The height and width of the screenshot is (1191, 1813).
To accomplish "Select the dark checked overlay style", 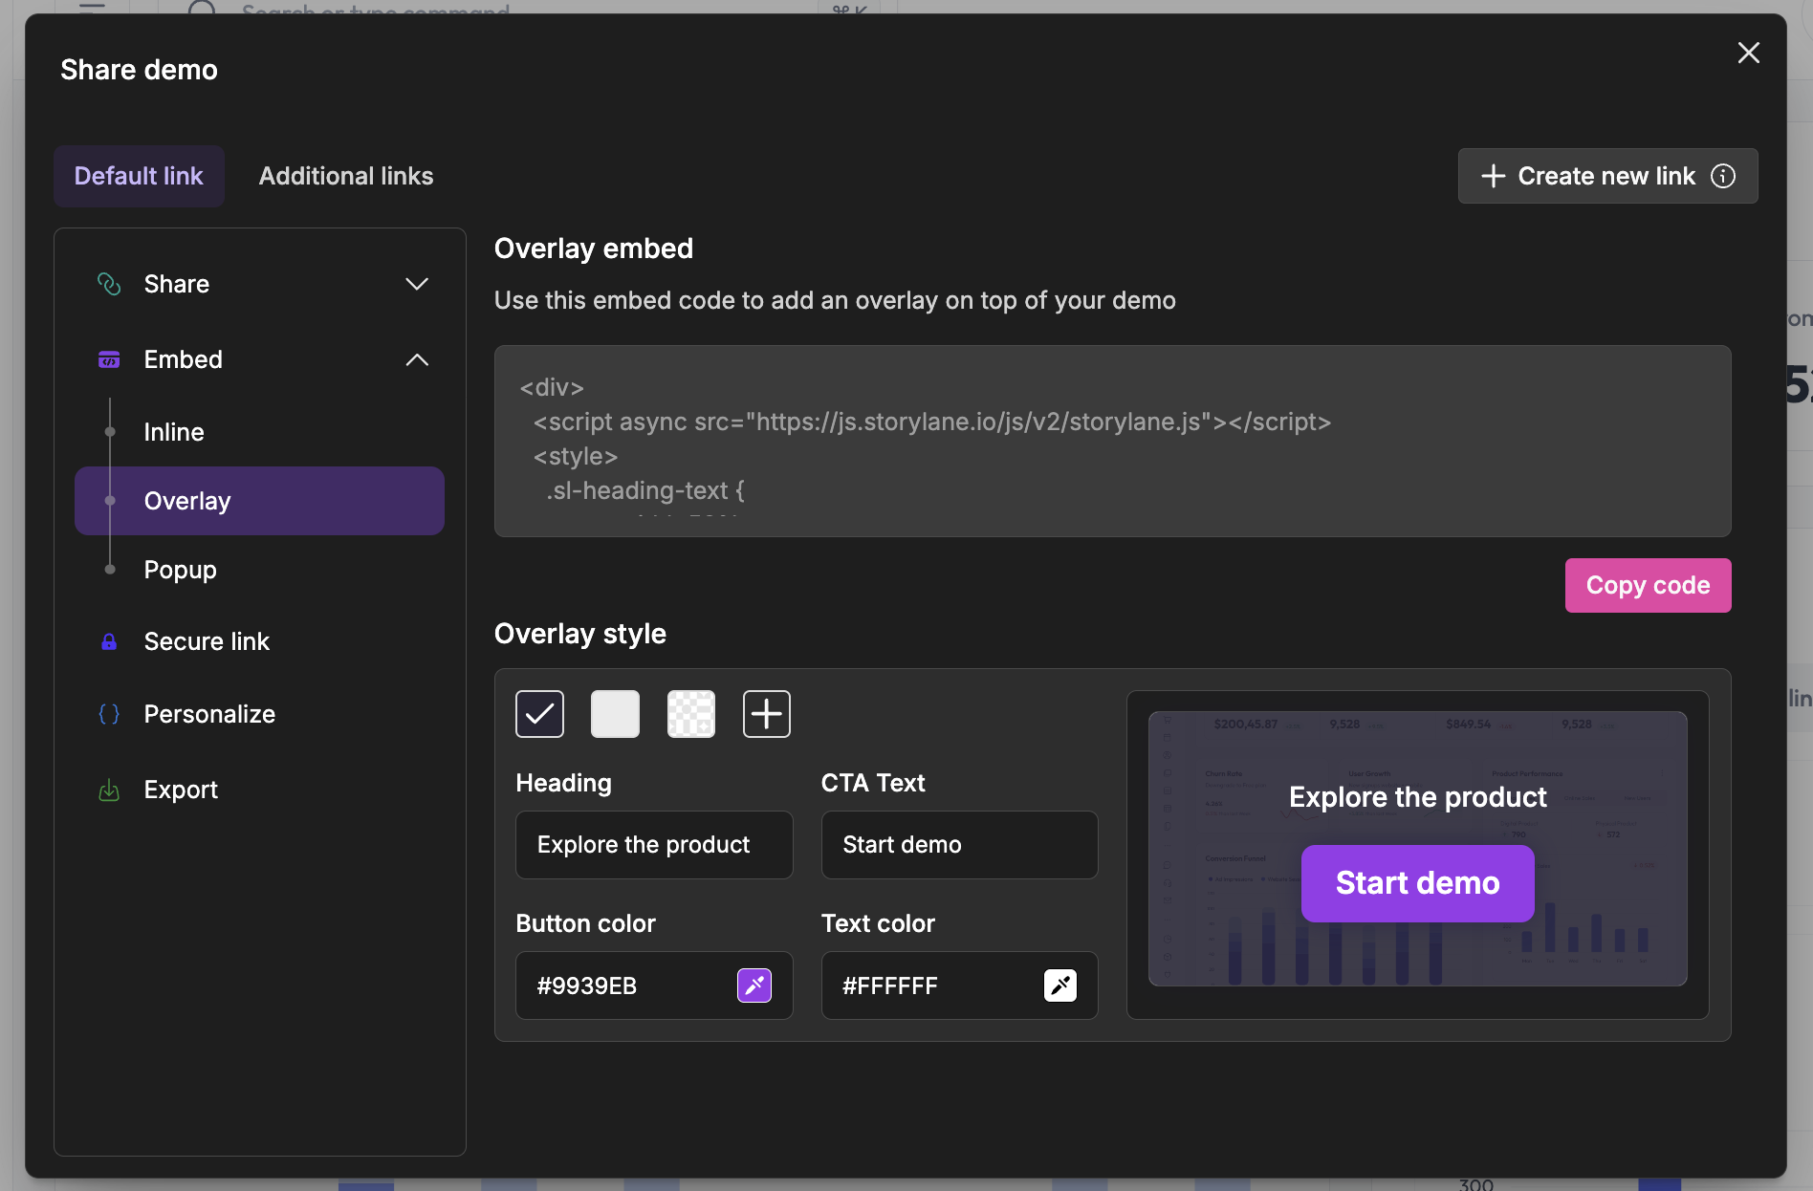I will [539, 714].
